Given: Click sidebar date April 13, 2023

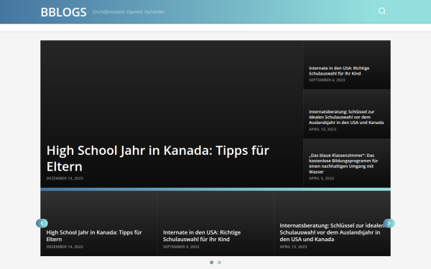Looking at the screenshot, I should point(323,129).
